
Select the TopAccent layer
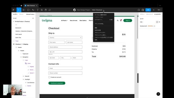click(x=25, y=54)
